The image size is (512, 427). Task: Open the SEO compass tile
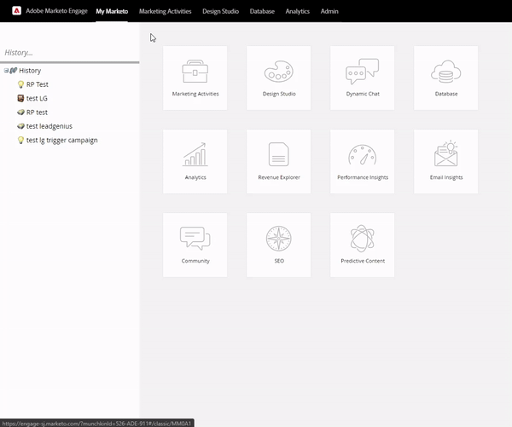(278, 245)
